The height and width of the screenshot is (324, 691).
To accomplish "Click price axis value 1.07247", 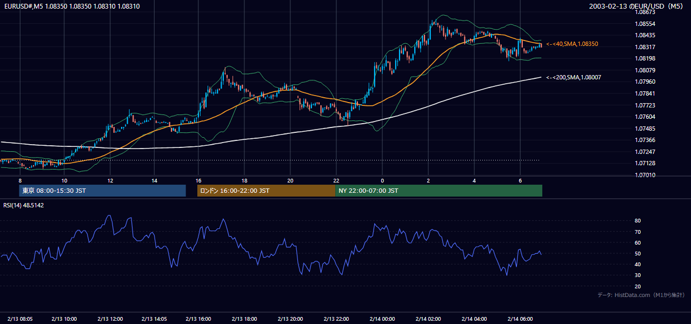I will (645, 152).
